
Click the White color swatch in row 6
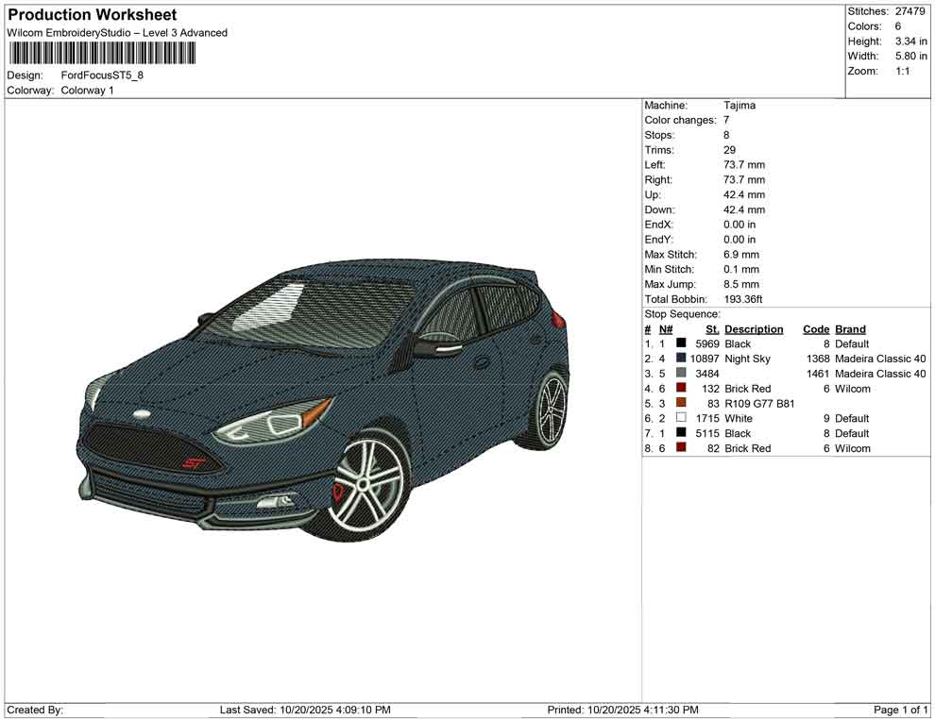coord(681,418)
